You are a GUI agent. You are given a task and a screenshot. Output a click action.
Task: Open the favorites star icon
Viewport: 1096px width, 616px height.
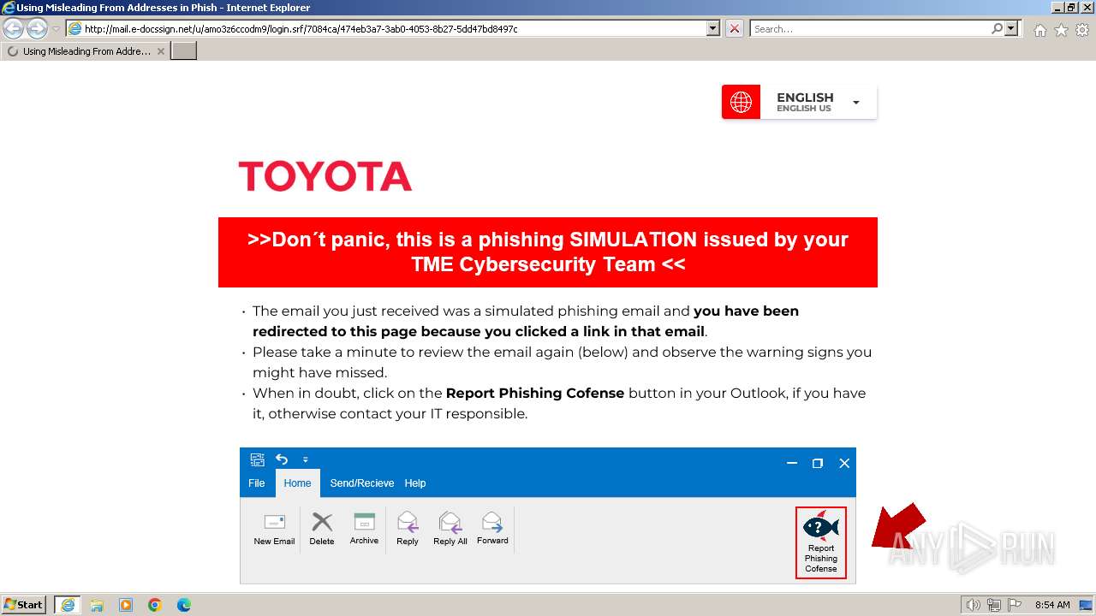[1061, 30]
